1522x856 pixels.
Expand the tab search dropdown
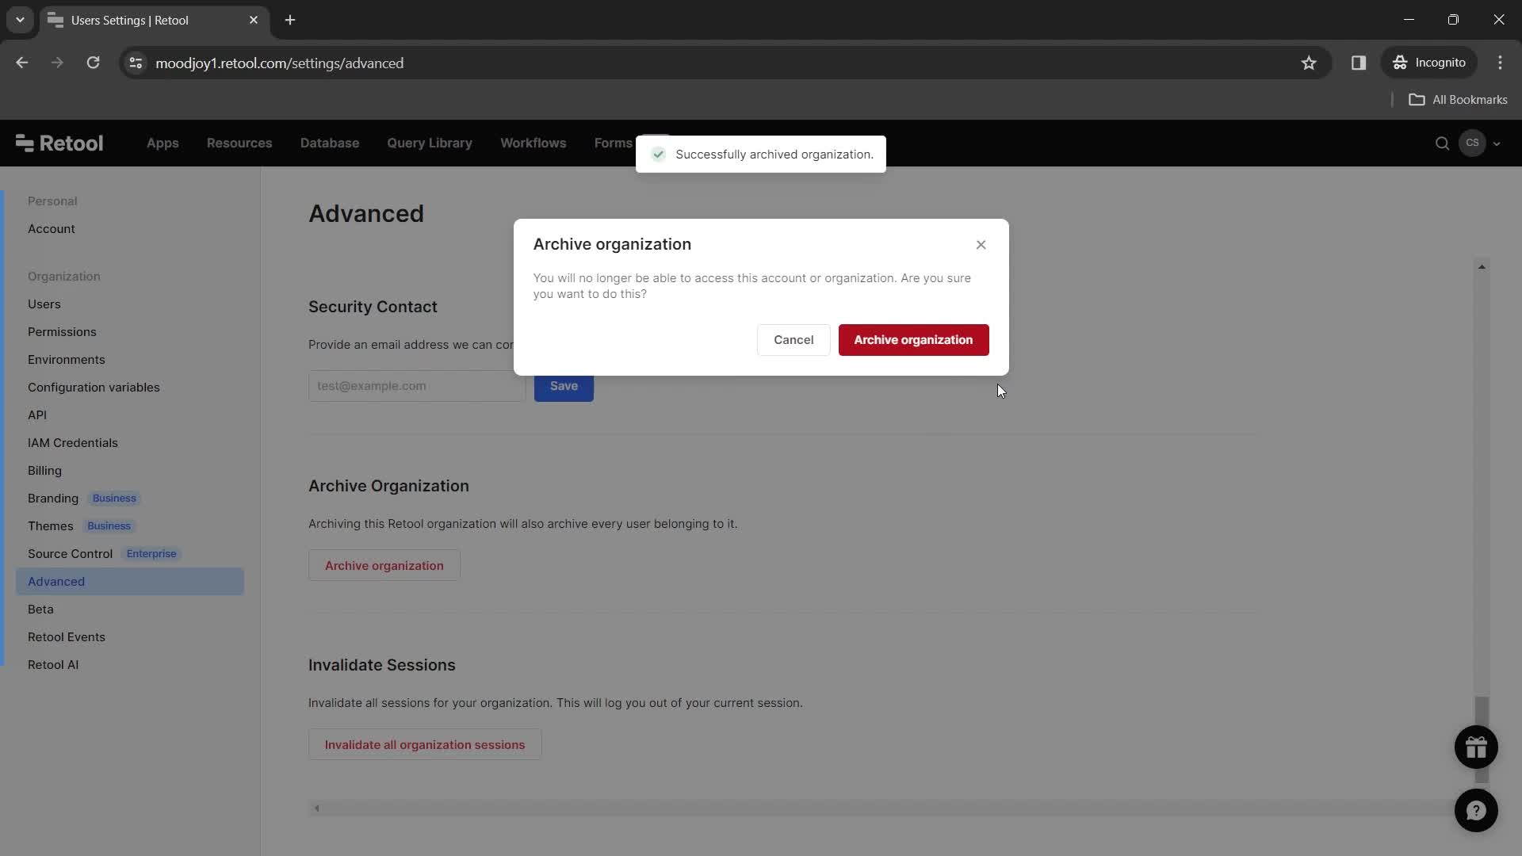[x=20, y=20]
